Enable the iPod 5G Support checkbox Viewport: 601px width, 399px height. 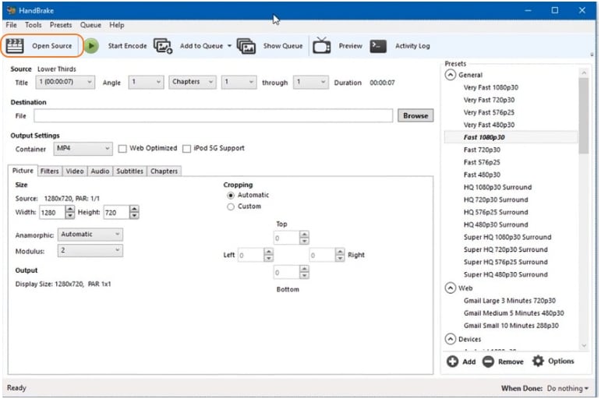tap(186, 149)
